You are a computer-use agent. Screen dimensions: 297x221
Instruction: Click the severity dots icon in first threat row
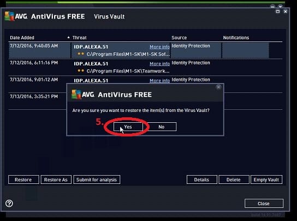81,54
